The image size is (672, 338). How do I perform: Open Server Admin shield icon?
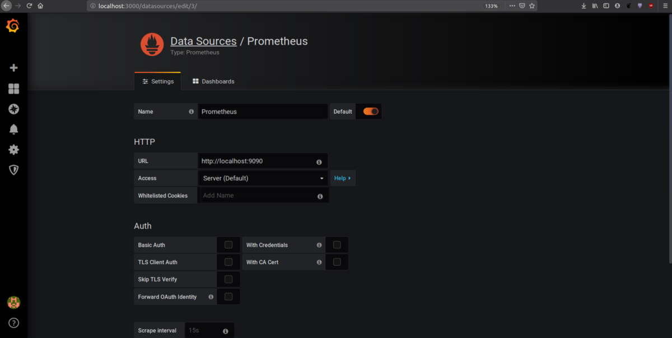[14, 170]
